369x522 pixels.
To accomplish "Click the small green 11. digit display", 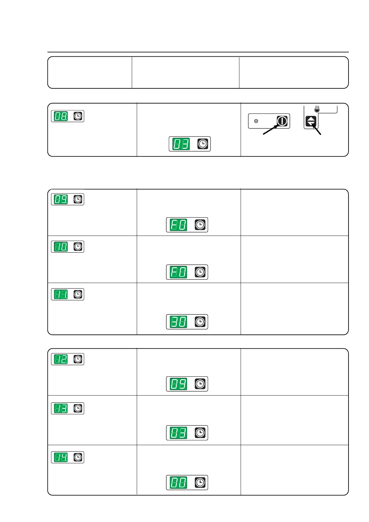I will (x=61, y=294).
